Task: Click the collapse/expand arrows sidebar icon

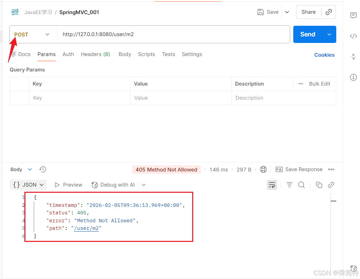Action: tap(353, 56)
